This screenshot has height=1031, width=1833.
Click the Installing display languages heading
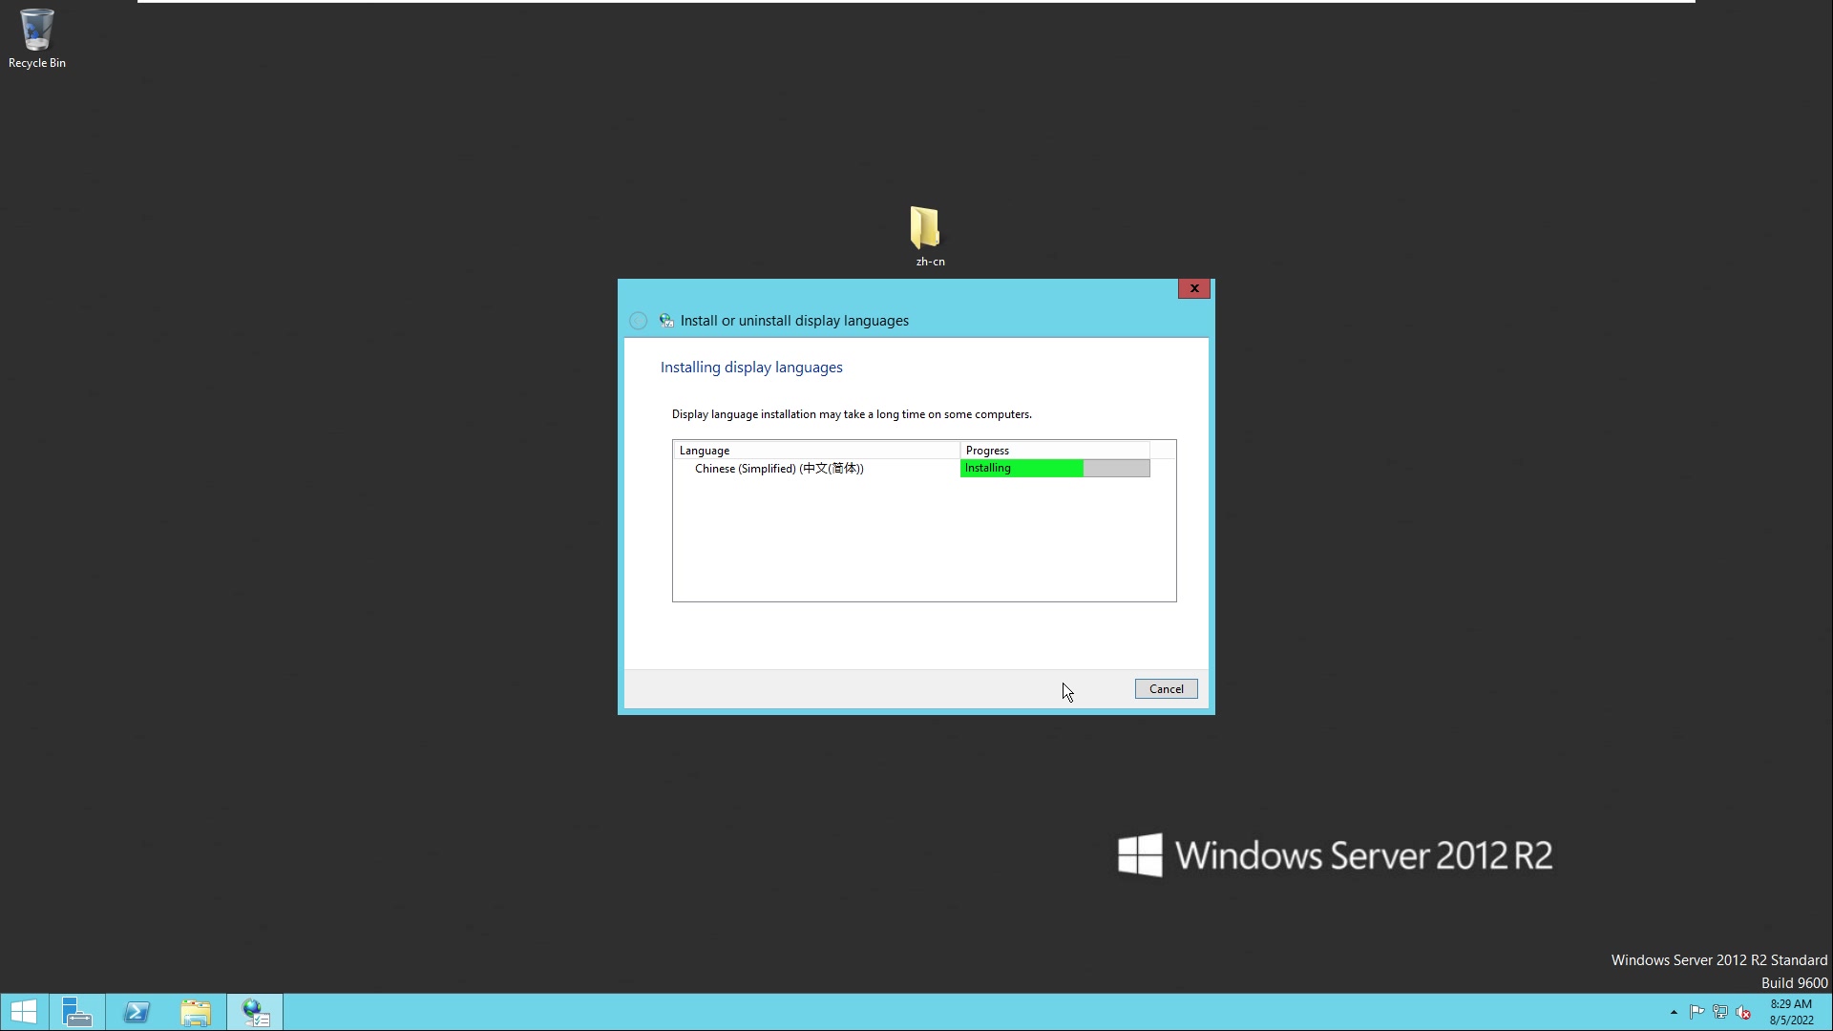click(751, 368)
